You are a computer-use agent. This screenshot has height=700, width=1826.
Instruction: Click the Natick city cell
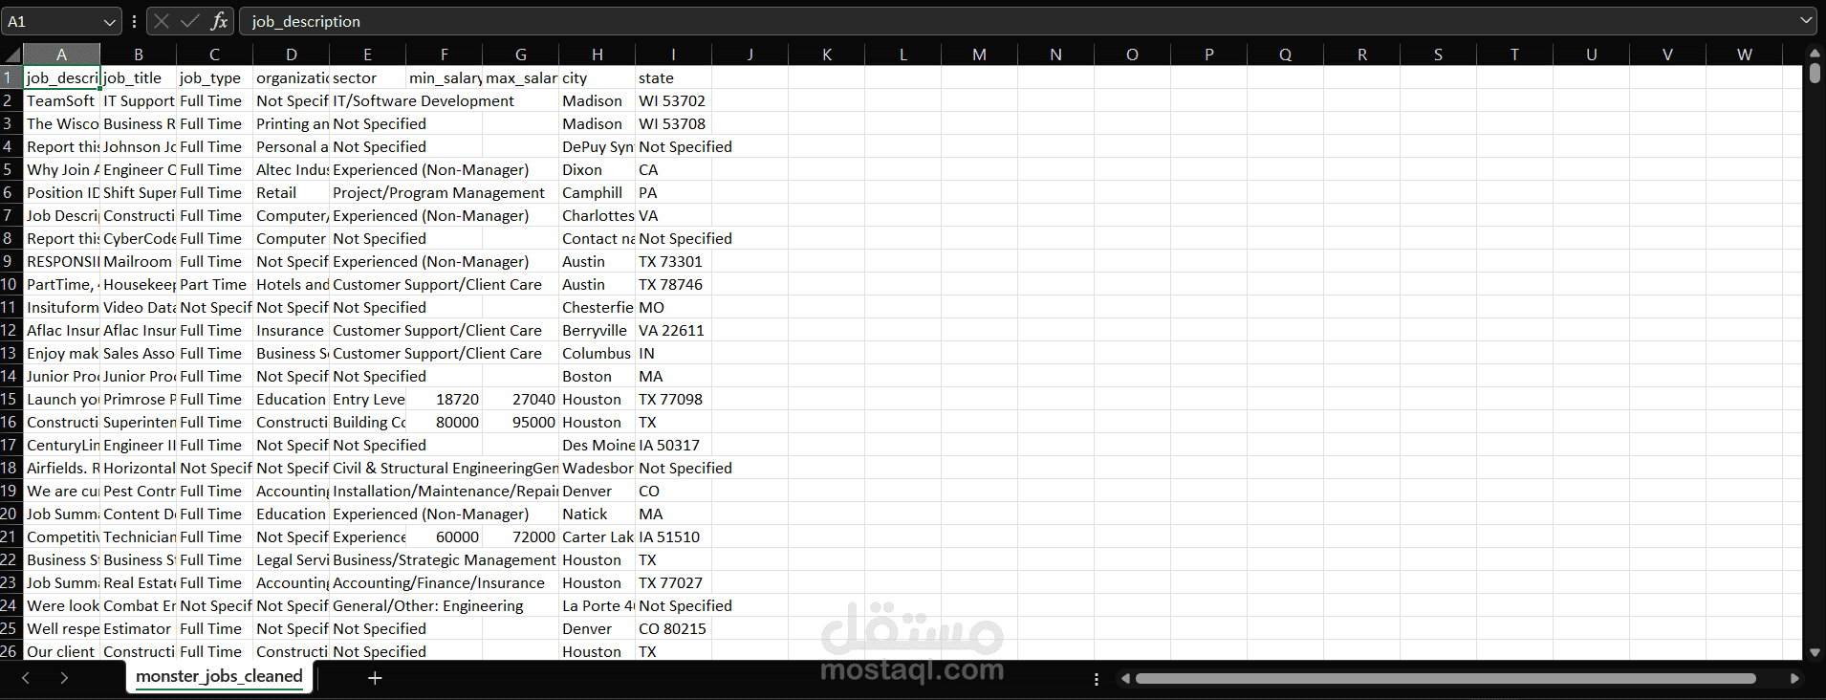click(597, 514)
